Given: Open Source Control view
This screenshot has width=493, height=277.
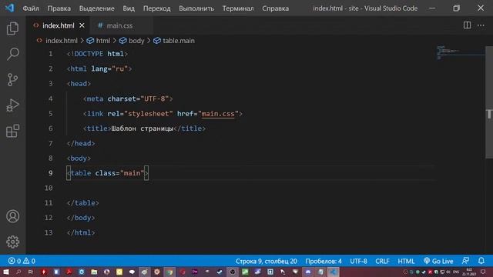Looking at the screenshot, I should 12,80.
